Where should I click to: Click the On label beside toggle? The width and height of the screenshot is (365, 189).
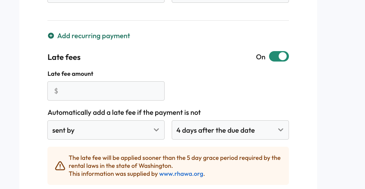click(x=261, y=57)
